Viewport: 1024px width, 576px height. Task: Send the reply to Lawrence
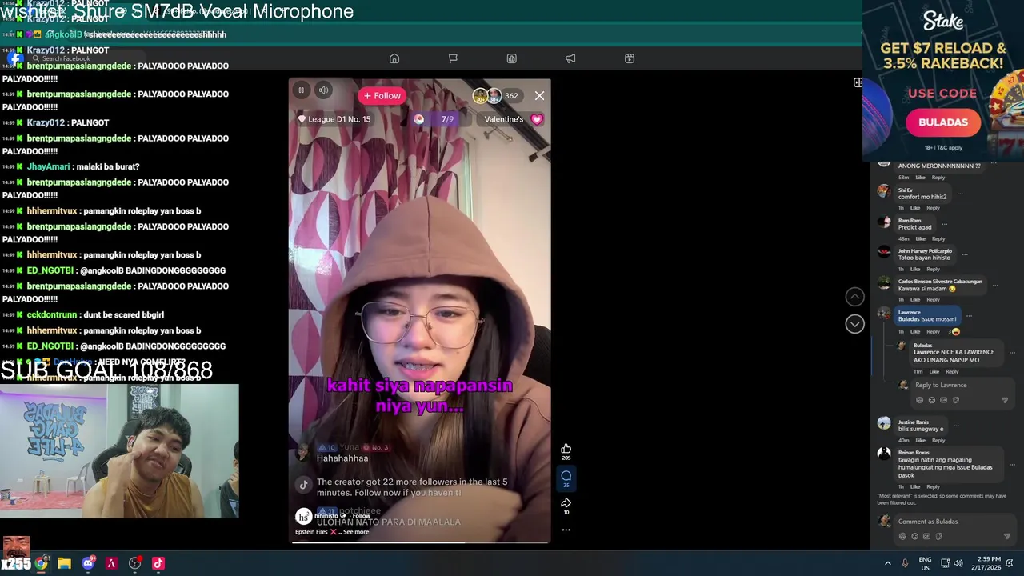1006,400
